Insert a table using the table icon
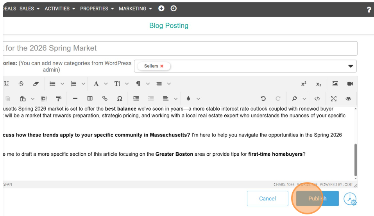 tap(90, 99)
